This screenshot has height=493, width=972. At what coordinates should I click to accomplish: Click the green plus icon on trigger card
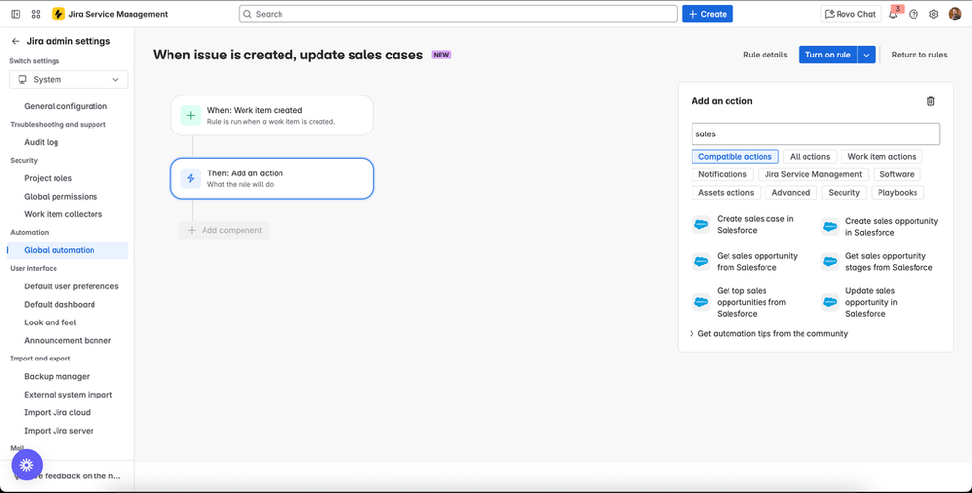point(190,115)
